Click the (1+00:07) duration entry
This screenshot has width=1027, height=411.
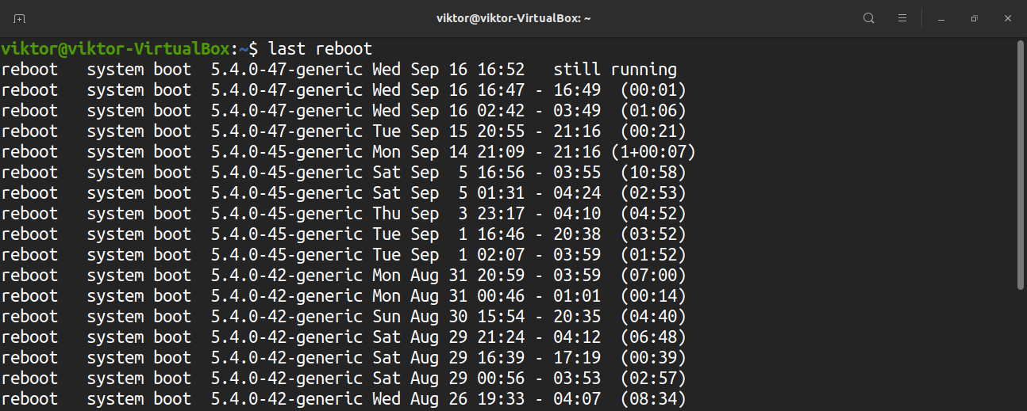653,152
